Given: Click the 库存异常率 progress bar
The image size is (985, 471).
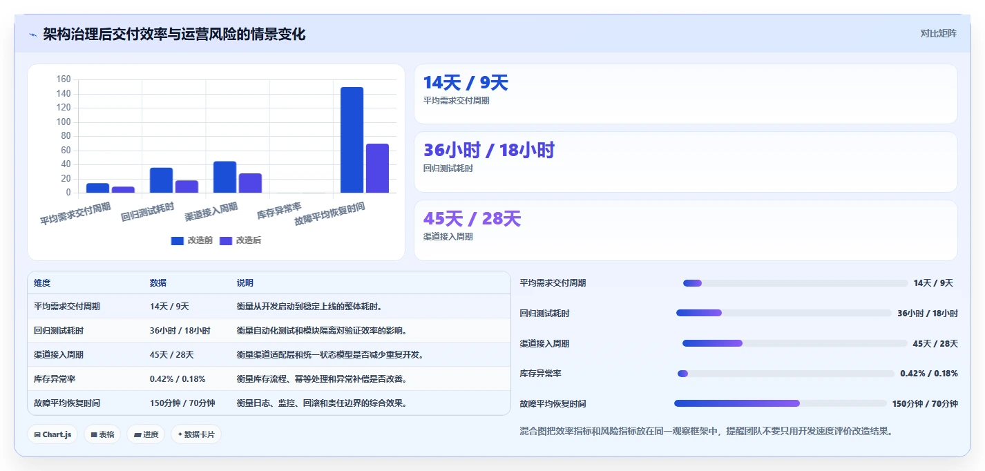Looking at the screenshot, I should tap(786, 374).
